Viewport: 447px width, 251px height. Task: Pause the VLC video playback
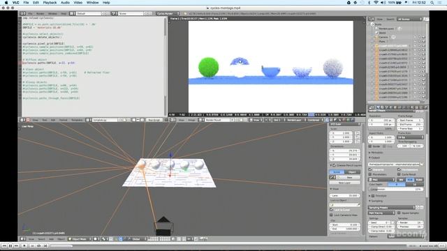(10, 245)
